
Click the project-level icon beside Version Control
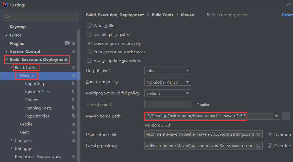point(74,51)
